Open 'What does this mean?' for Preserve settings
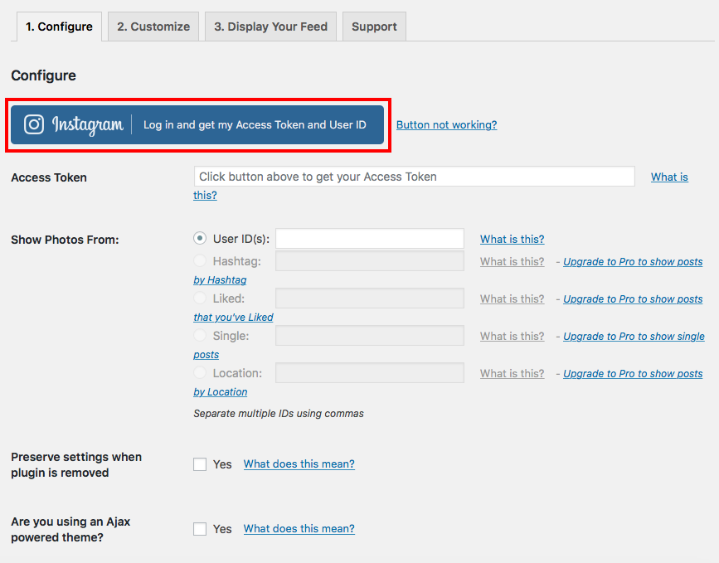The image size is (719, 563). 299,464
